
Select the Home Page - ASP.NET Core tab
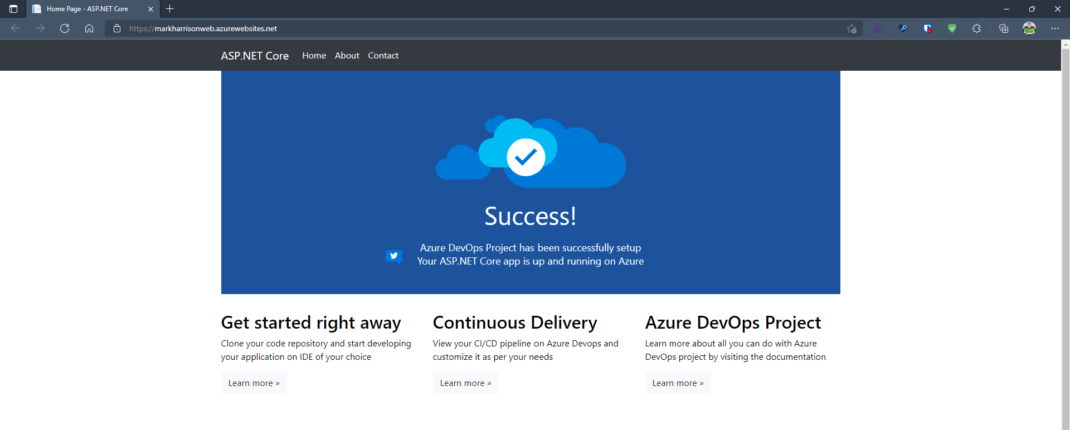pos(87,9)
